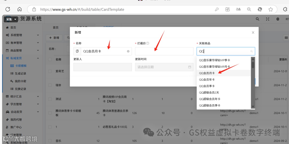Expand 统计汇总 sidebar menu
The width and height of the screenshot is (289, 144).
tap(22, 96)
